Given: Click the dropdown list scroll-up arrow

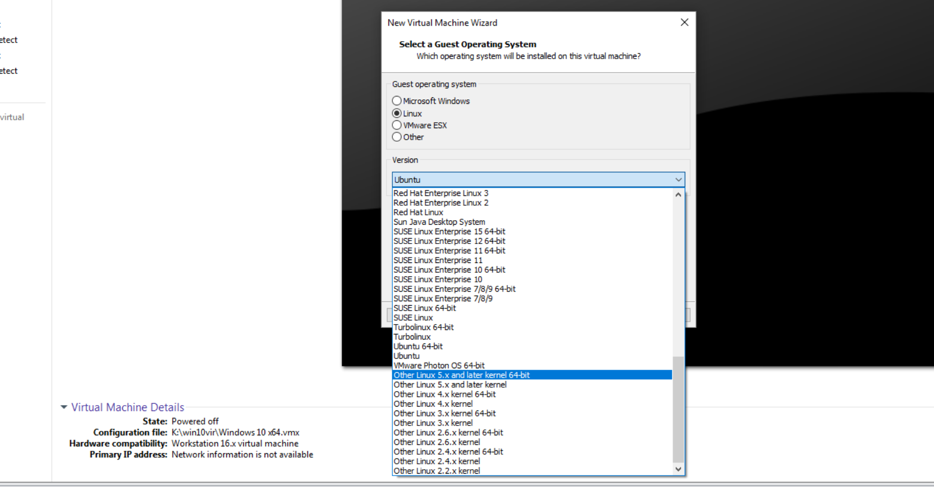Looking at the screenshot, I should tap(678, 195).
